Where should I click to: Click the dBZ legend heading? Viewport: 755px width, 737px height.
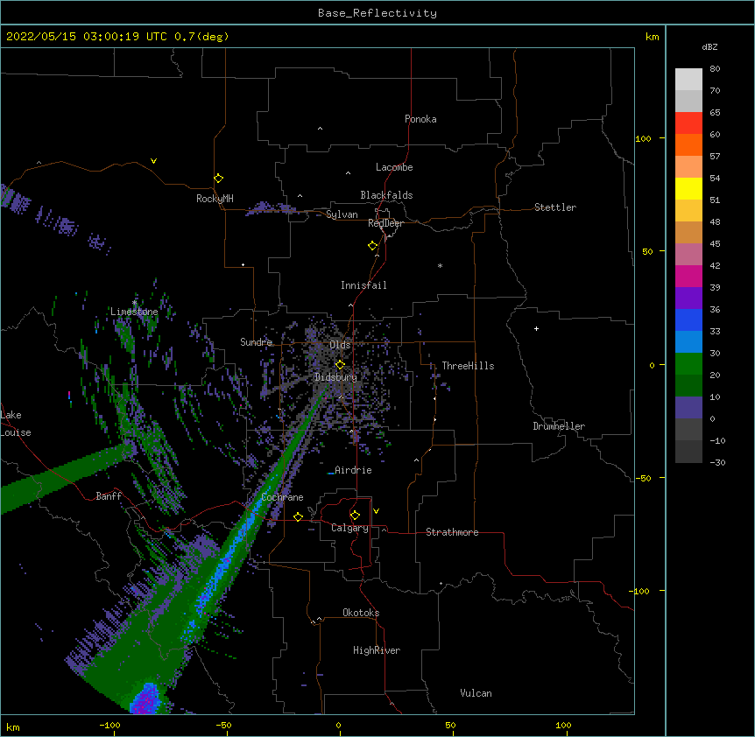pos(709,47)
